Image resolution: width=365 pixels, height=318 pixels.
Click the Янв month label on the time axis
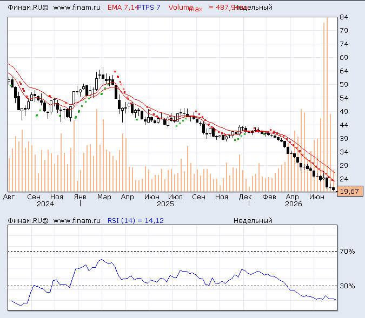pyautogui.click(x=80, y=197)
